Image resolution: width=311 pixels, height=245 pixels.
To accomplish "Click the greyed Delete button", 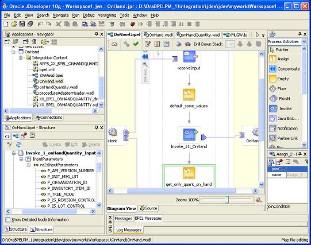I will tap(91, 145).
